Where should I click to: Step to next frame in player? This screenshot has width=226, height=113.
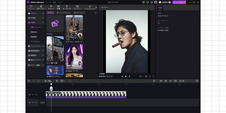tap(129, 76)
